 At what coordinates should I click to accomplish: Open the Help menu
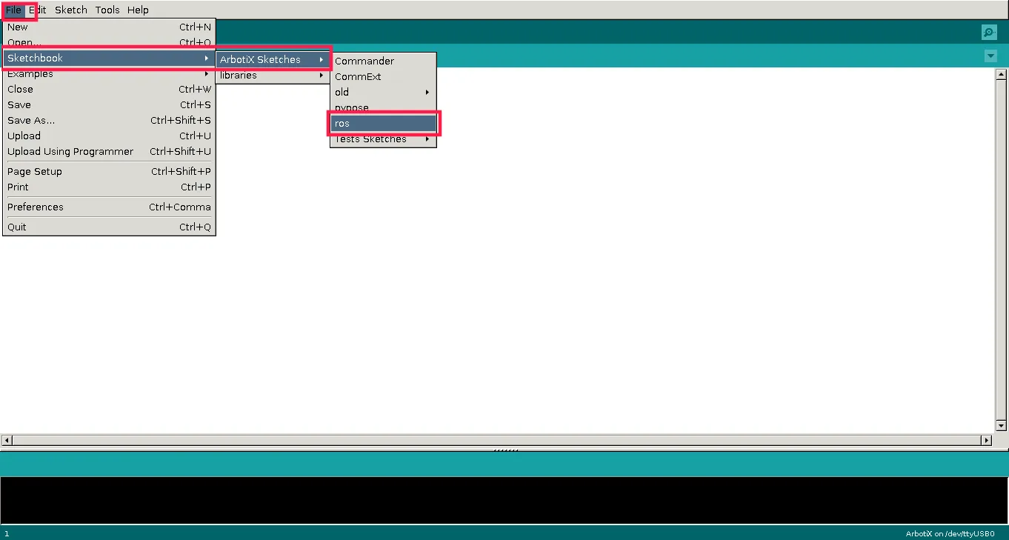pyautogui.click(x=138, y=10)
